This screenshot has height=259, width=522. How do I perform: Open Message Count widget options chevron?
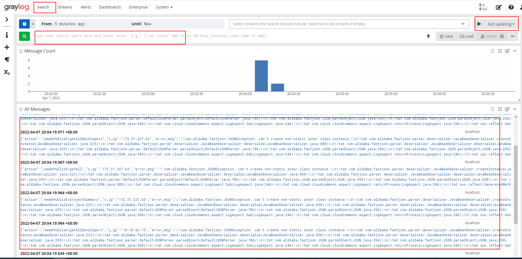tap(515, 51)
